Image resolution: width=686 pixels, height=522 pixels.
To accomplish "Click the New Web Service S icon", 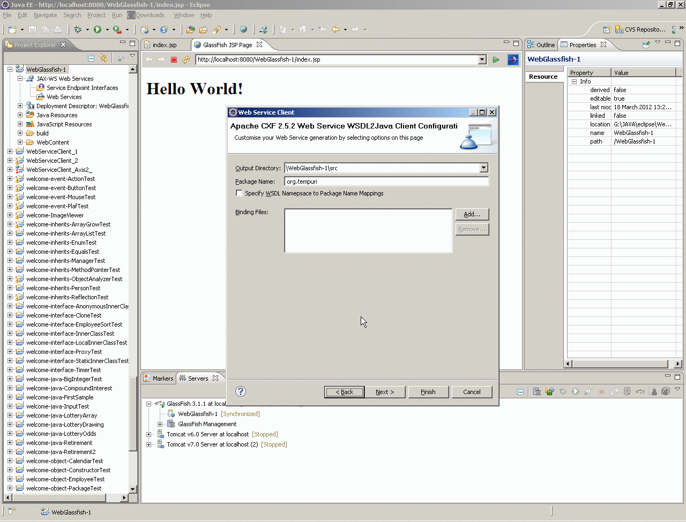I will (164, 29).
